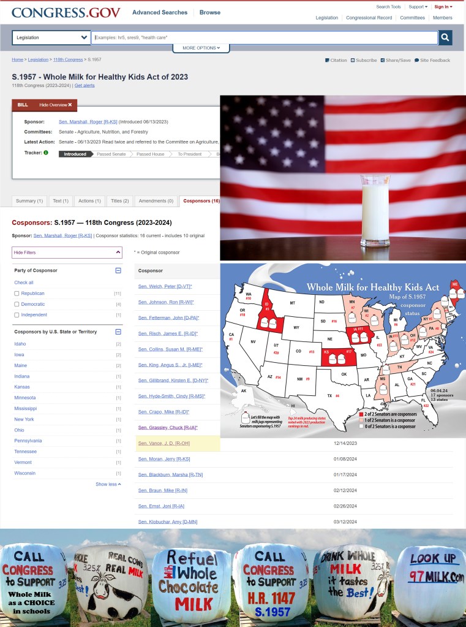Check the Republican party checkbox

coord(17,294)
